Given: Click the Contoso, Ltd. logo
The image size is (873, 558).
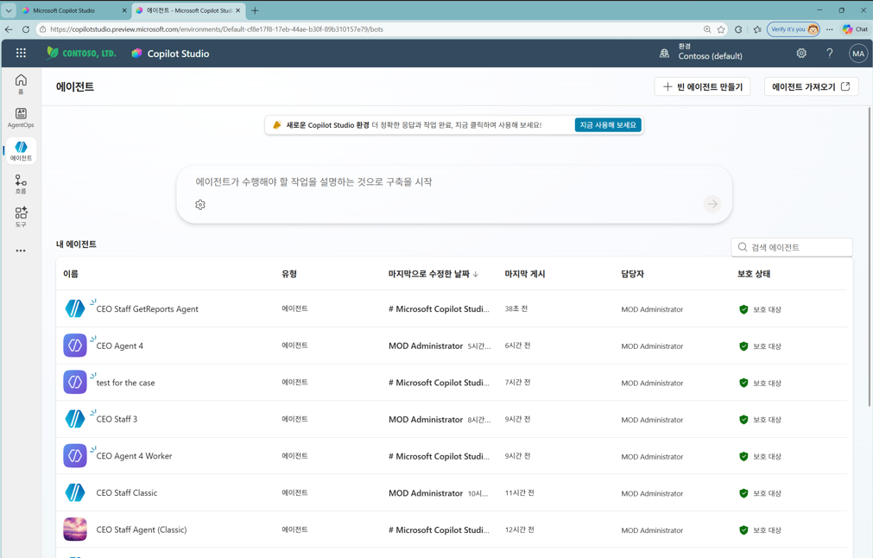Looking at the screenshot, I should pos(81,53).
